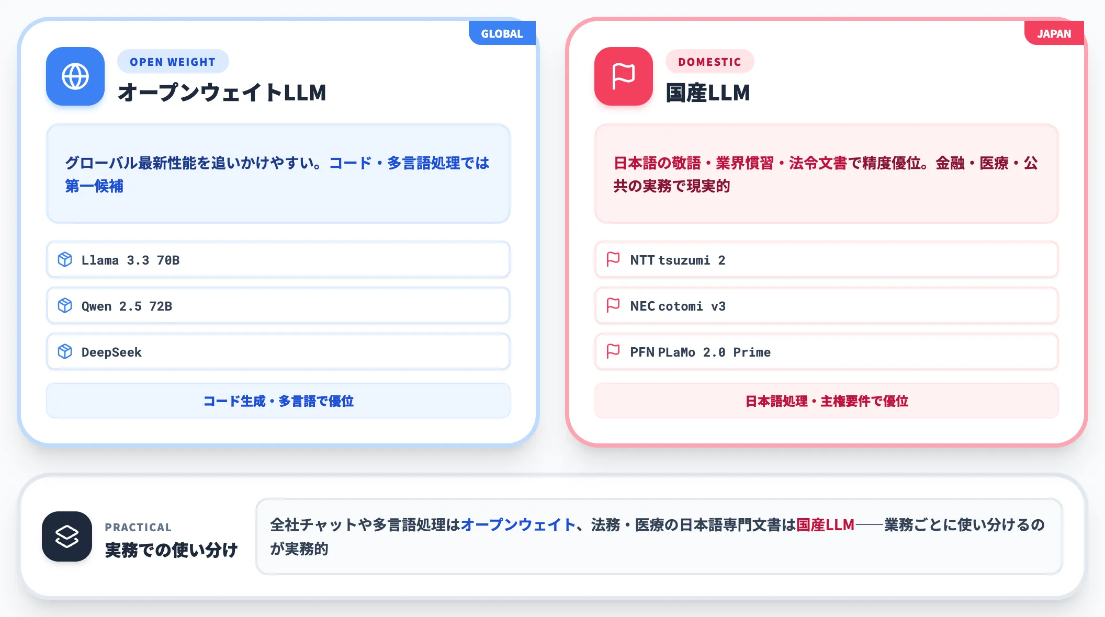Viewport: 1105px width, 617px height.
Task: Click the blue globe icon
Action: click(75, 76)
